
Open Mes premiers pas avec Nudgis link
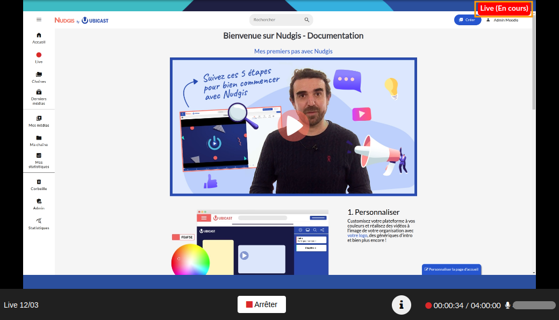(x=293, y=51)
